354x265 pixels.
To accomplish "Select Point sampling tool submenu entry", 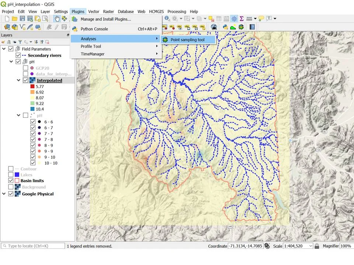I will click(x=188, y=40).
